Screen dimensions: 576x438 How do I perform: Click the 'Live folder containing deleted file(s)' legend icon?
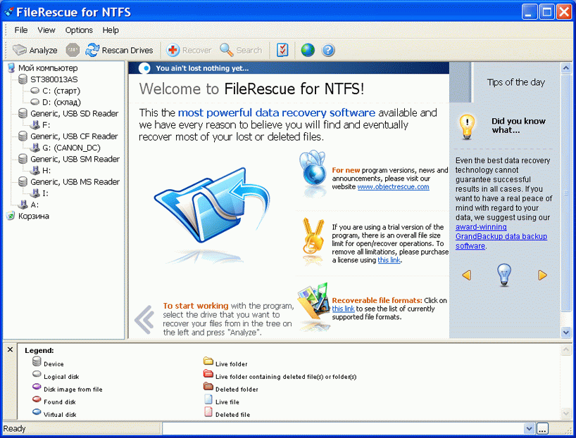tap(208, 373)
